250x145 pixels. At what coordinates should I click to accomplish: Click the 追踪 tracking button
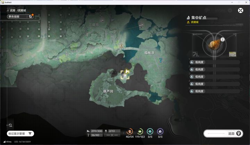223,134
